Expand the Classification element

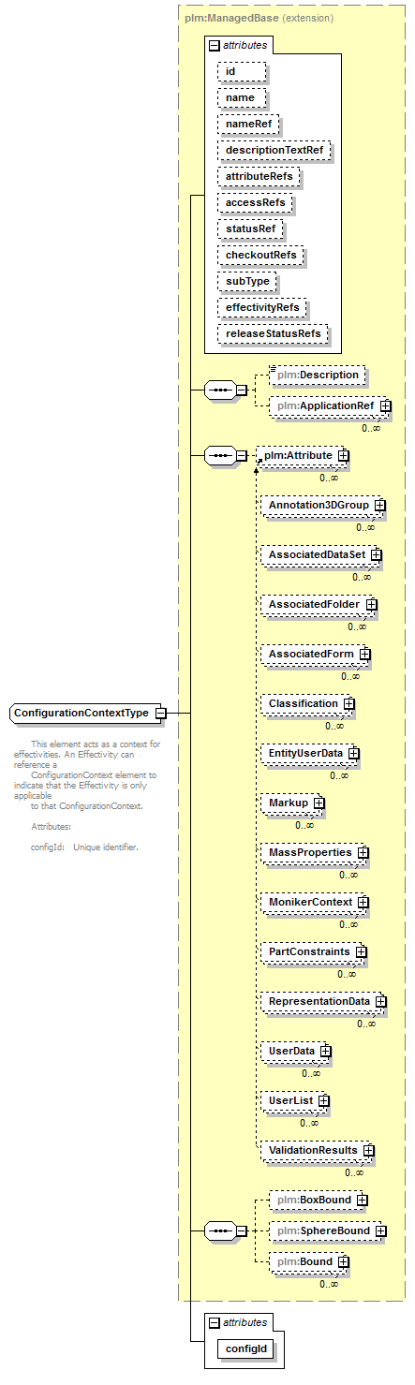point(348,703)
